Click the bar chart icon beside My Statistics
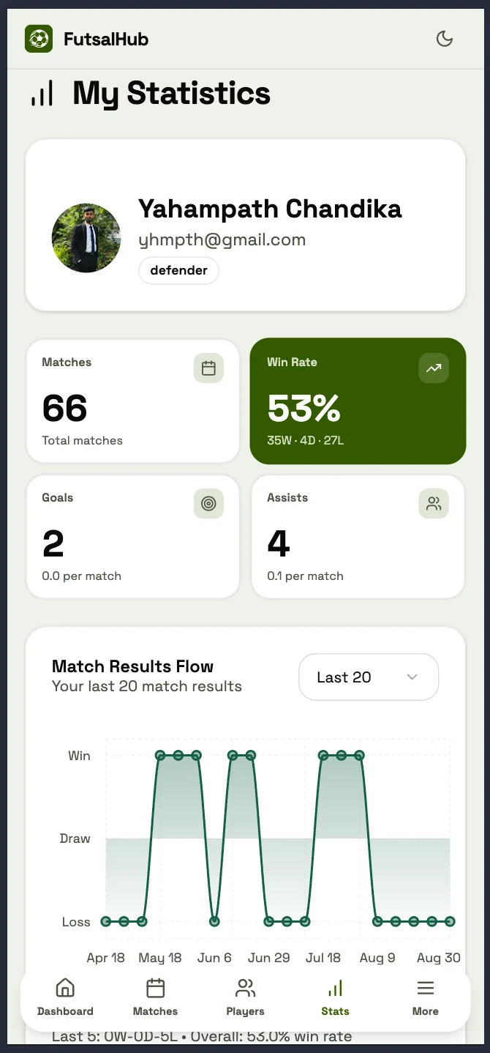 (x=42, y=94)
